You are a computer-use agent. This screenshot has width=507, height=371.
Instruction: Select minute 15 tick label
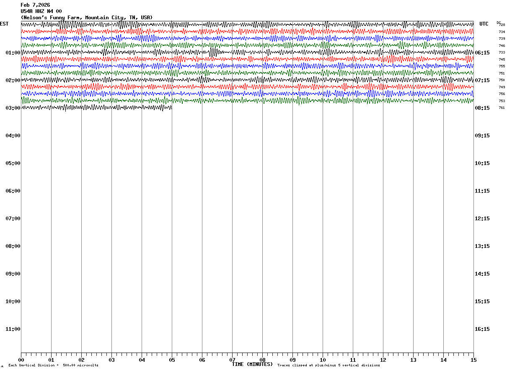[x=473, y=360]
